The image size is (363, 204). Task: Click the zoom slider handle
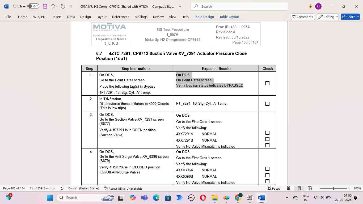(334, 188)
